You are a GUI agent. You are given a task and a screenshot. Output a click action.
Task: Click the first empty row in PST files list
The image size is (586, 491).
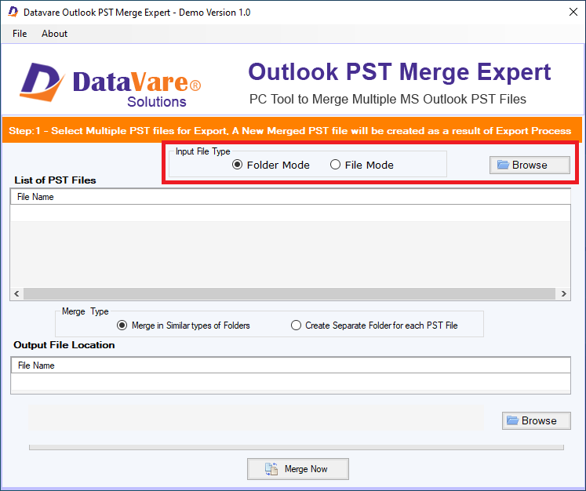[x=290, y=213]
